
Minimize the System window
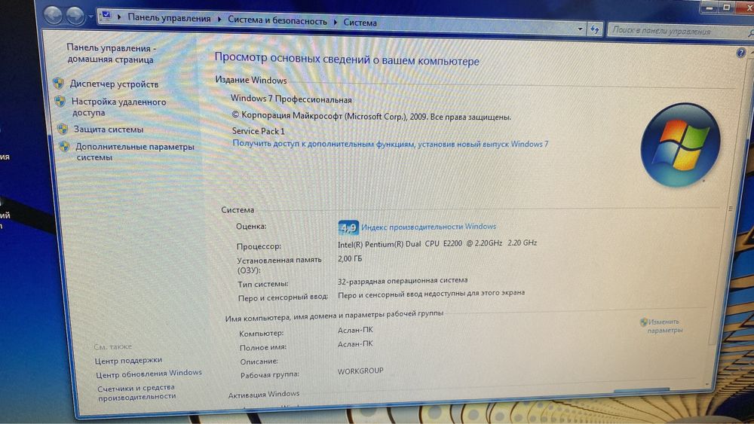[x=709, y=8]
